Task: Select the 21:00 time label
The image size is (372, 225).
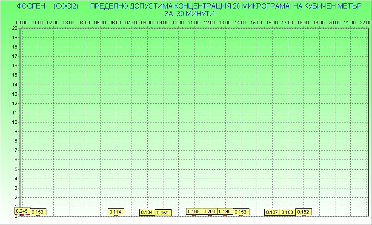Action: (350, 23)
